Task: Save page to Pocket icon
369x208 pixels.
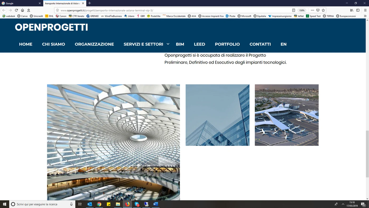Action: (318, 10)
